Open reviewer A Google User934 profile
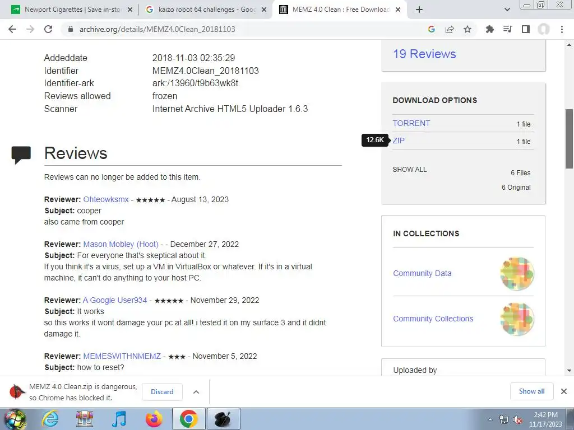Viewport: 574px width, 430px height. click(x=115, y=300)
